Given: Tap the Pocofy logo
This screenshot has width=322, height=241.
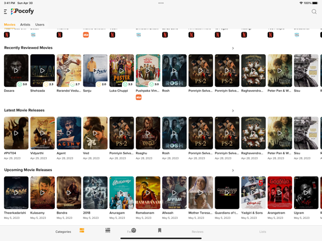Looking at the screenshot, I should coord(22,11).
